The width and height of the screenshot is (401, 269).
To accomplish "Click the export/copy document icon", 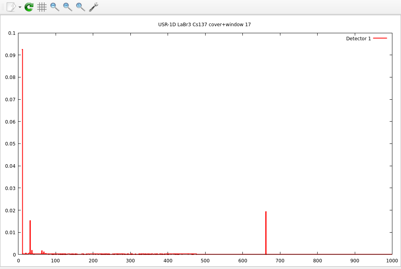I will (x=11, y=7).
